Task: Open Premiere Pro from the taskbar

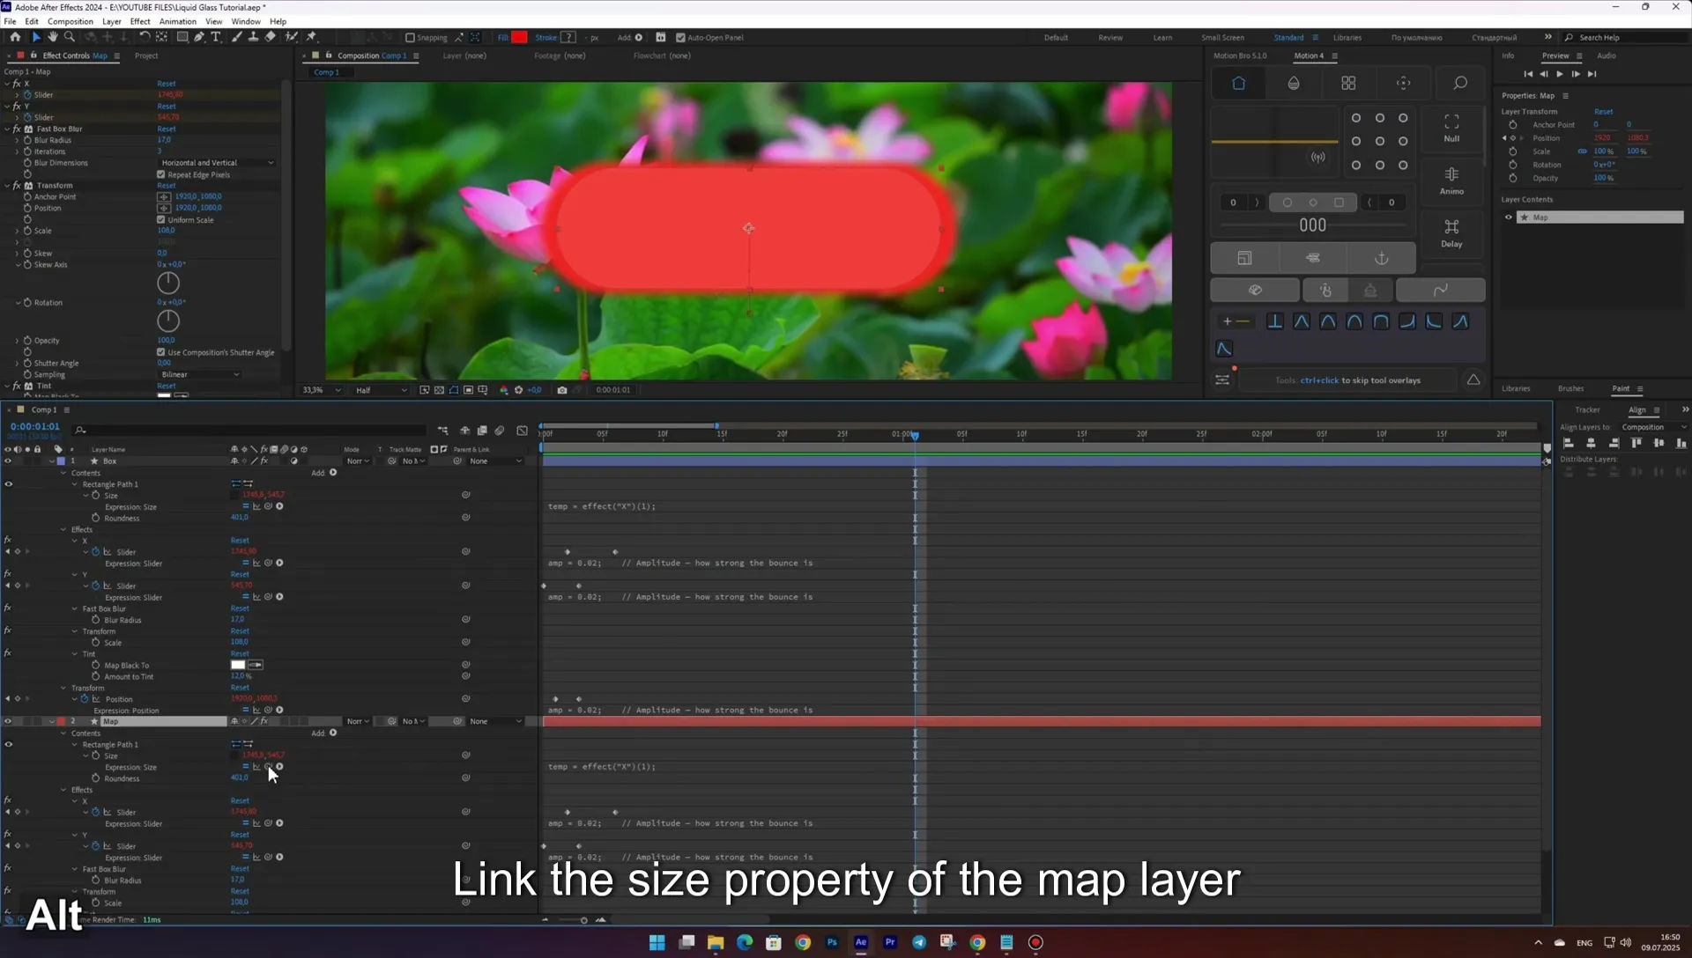Action: click(x=890, y=942)
